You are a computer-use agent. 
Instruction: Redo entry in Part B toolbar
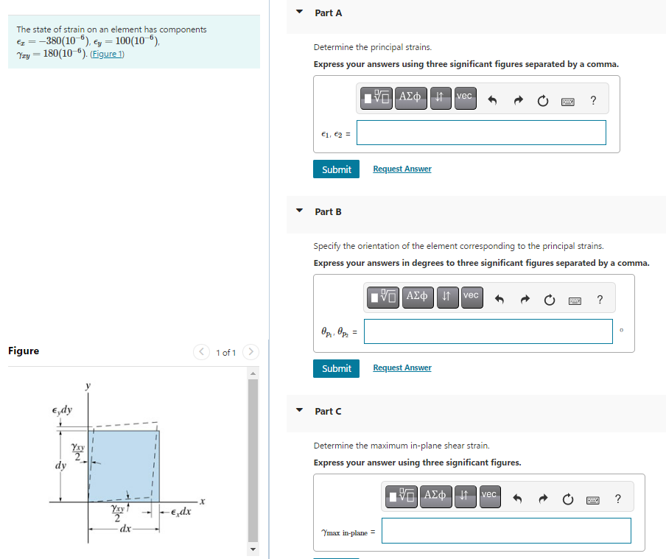(x=525, y=300)
